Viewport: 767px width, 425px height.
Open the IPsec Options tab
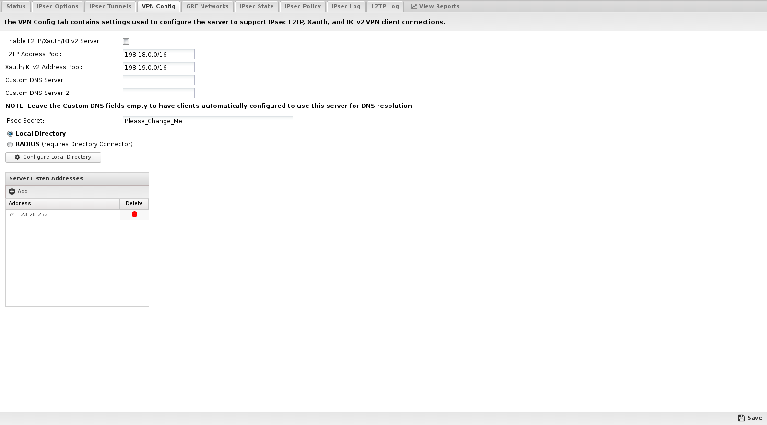tap(58, 6)
